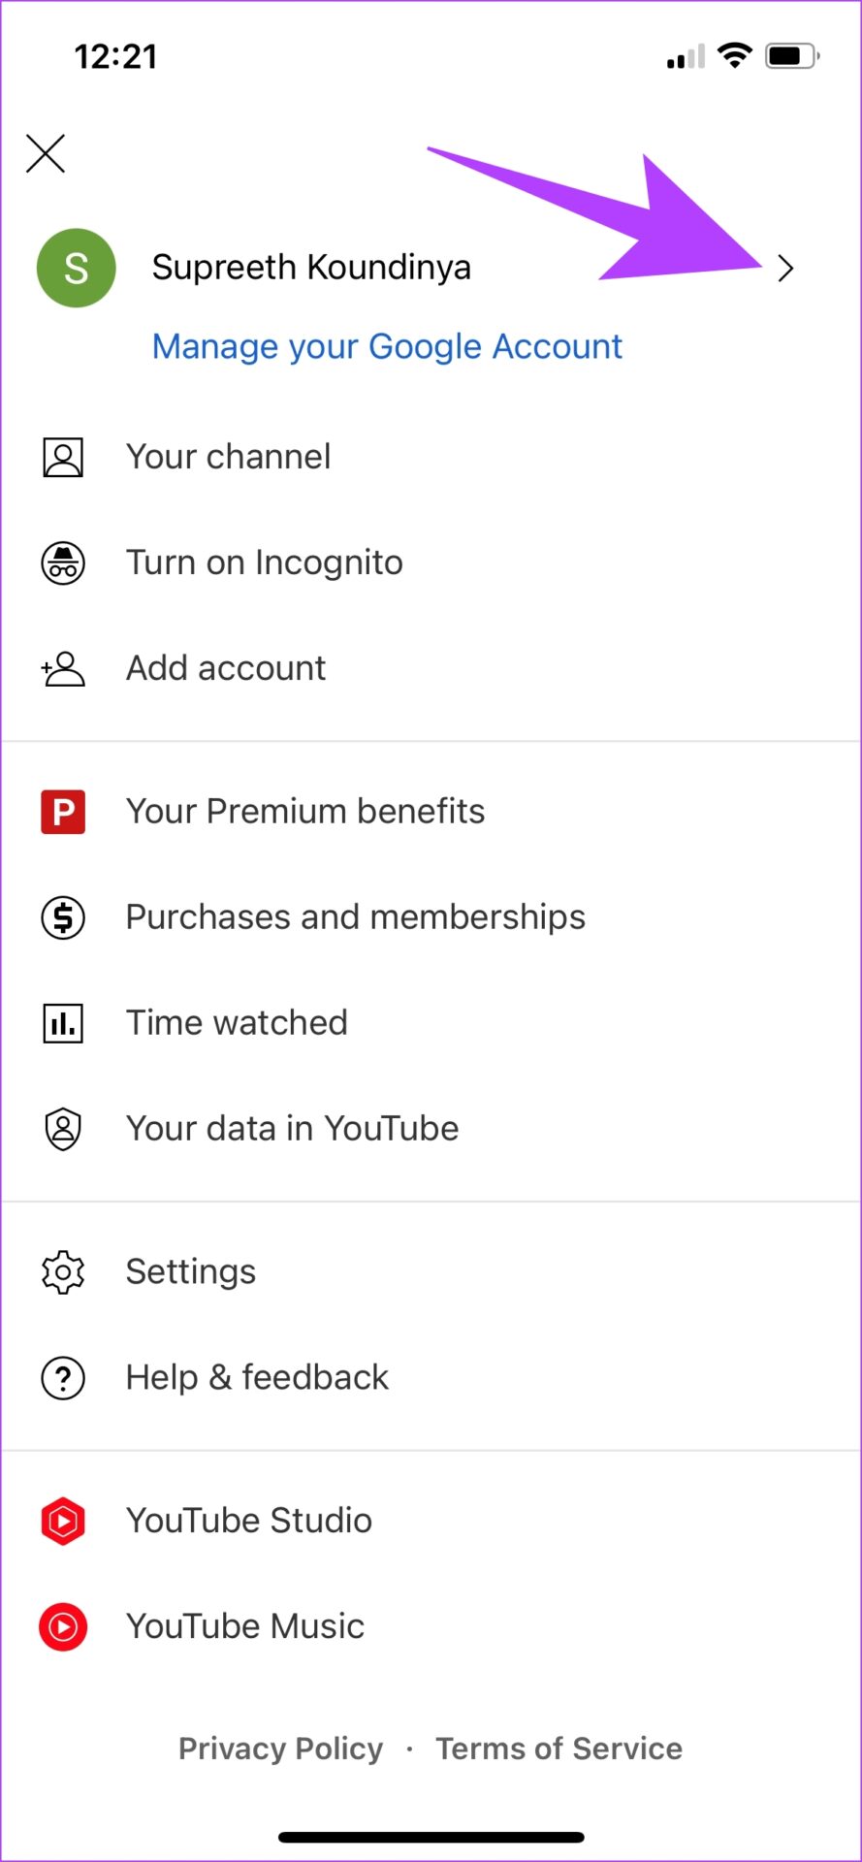Image resolution: width=862 pixels, height=1862 pixels.
Task: Close the account menu with X
Action: pos(46,153)
